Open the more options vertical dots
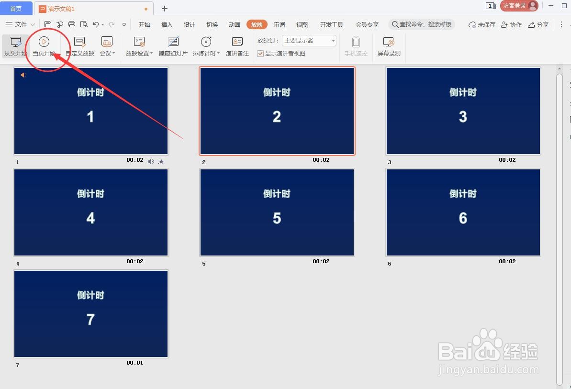The image size is (571, 389). click(x=561, y=24)
